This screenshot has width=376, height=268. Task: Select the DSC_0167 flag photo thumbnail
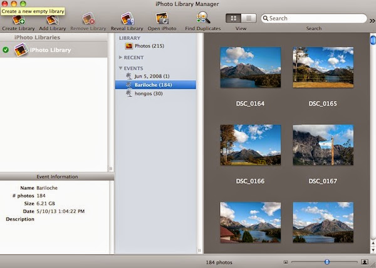click(323, 145)
